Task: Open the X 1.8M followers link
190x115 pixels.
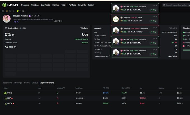Action: (x=37, y=16)
